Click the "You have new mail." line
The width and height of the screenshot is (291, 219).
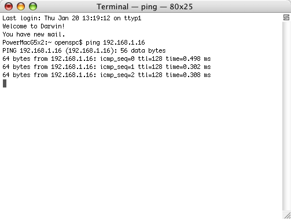coord(34,34)
